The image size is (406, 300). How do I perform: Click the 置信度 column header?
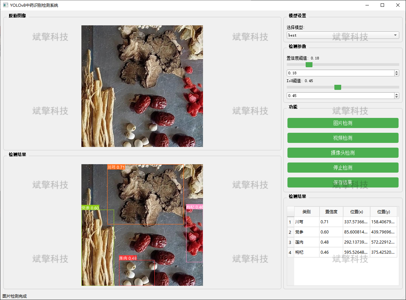[331, 212]
